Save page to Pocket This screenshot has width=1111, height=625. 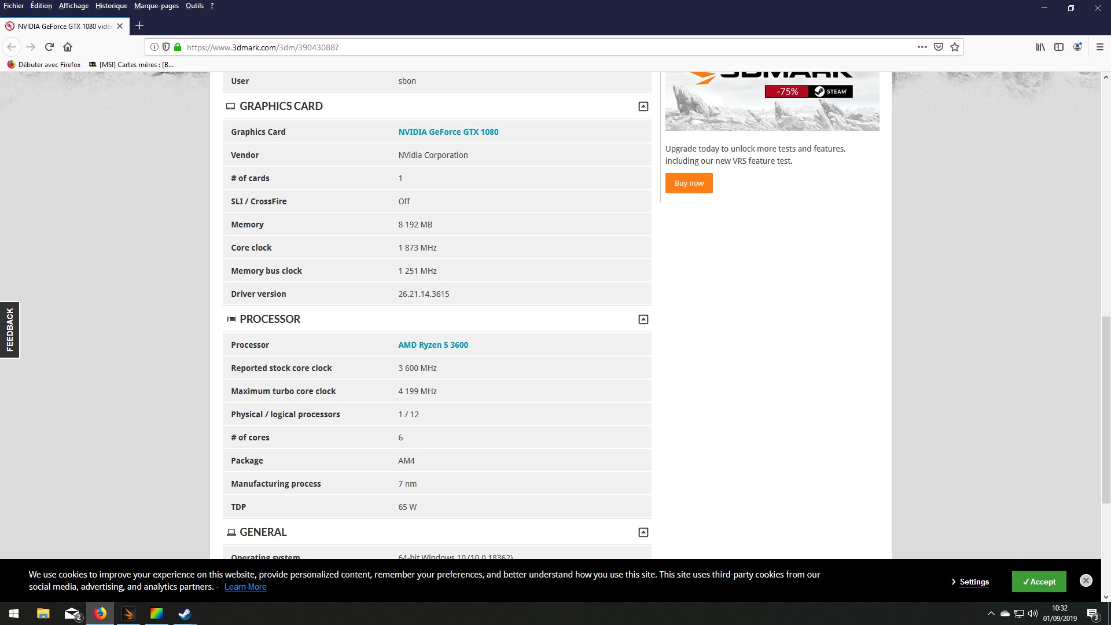coord(939,47)
